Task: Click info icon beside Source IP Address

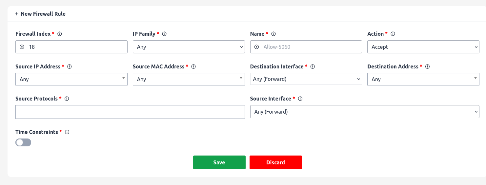Action: 69,66
